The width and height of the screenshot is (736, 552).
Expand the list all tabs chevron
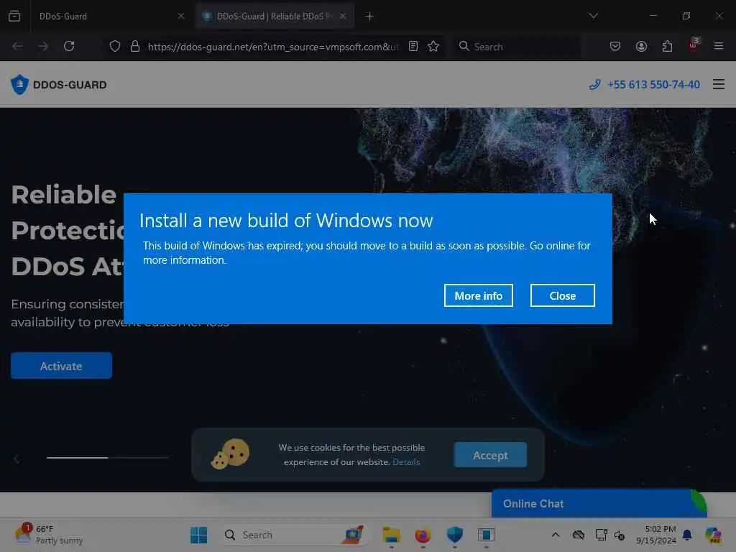593,16
